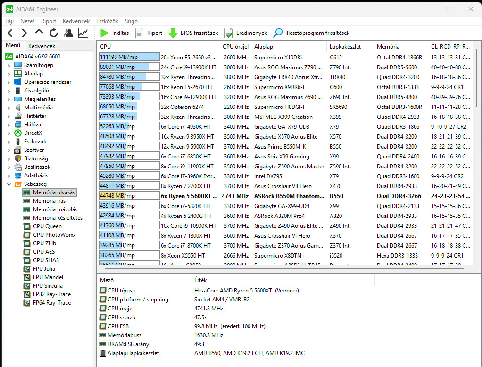This screenshot has height=367, width=482.
Task: Collapse the Sebesség tree node
Action: click(x=8, y=184)
